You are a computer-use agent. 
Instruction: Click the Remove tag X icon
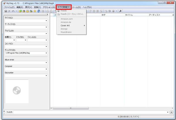tap(9, 11)
